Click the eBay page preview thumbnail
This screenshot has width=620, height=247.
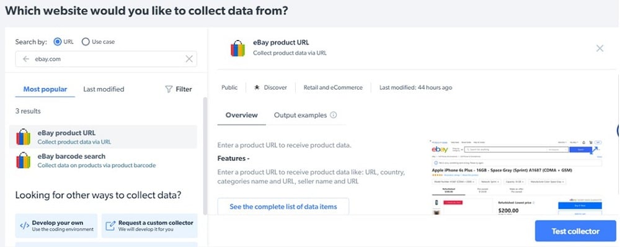pos(517,177)
